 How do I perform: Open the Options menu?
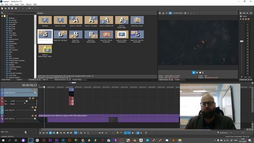click(29, 4)
